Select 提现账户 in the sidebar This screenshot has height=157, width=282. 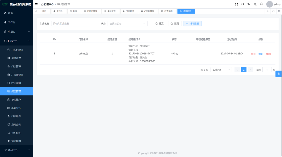[x=16, y=100]
